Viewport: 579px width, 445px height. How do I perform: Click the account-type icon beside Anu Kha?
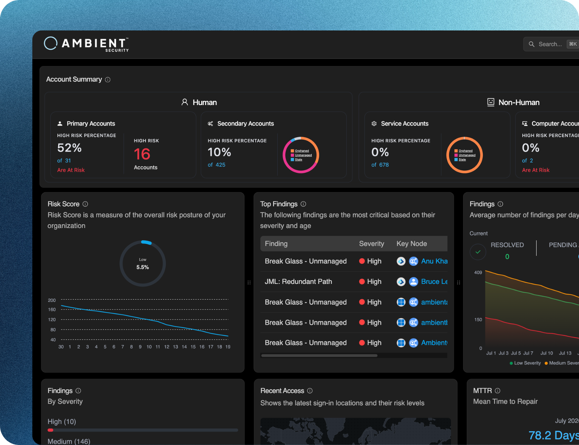tap(413, 262)
